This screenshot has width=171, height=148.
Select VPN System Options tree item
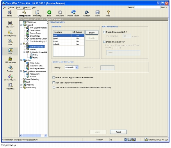tap(38, 28)
